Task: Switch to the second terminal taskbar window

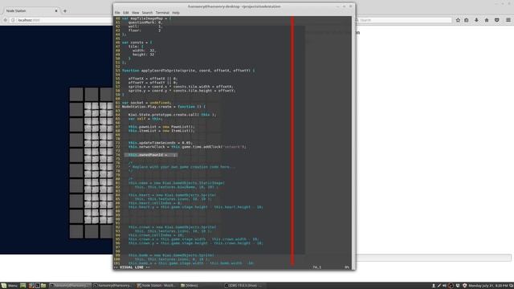Action: [x=113, y=286]
